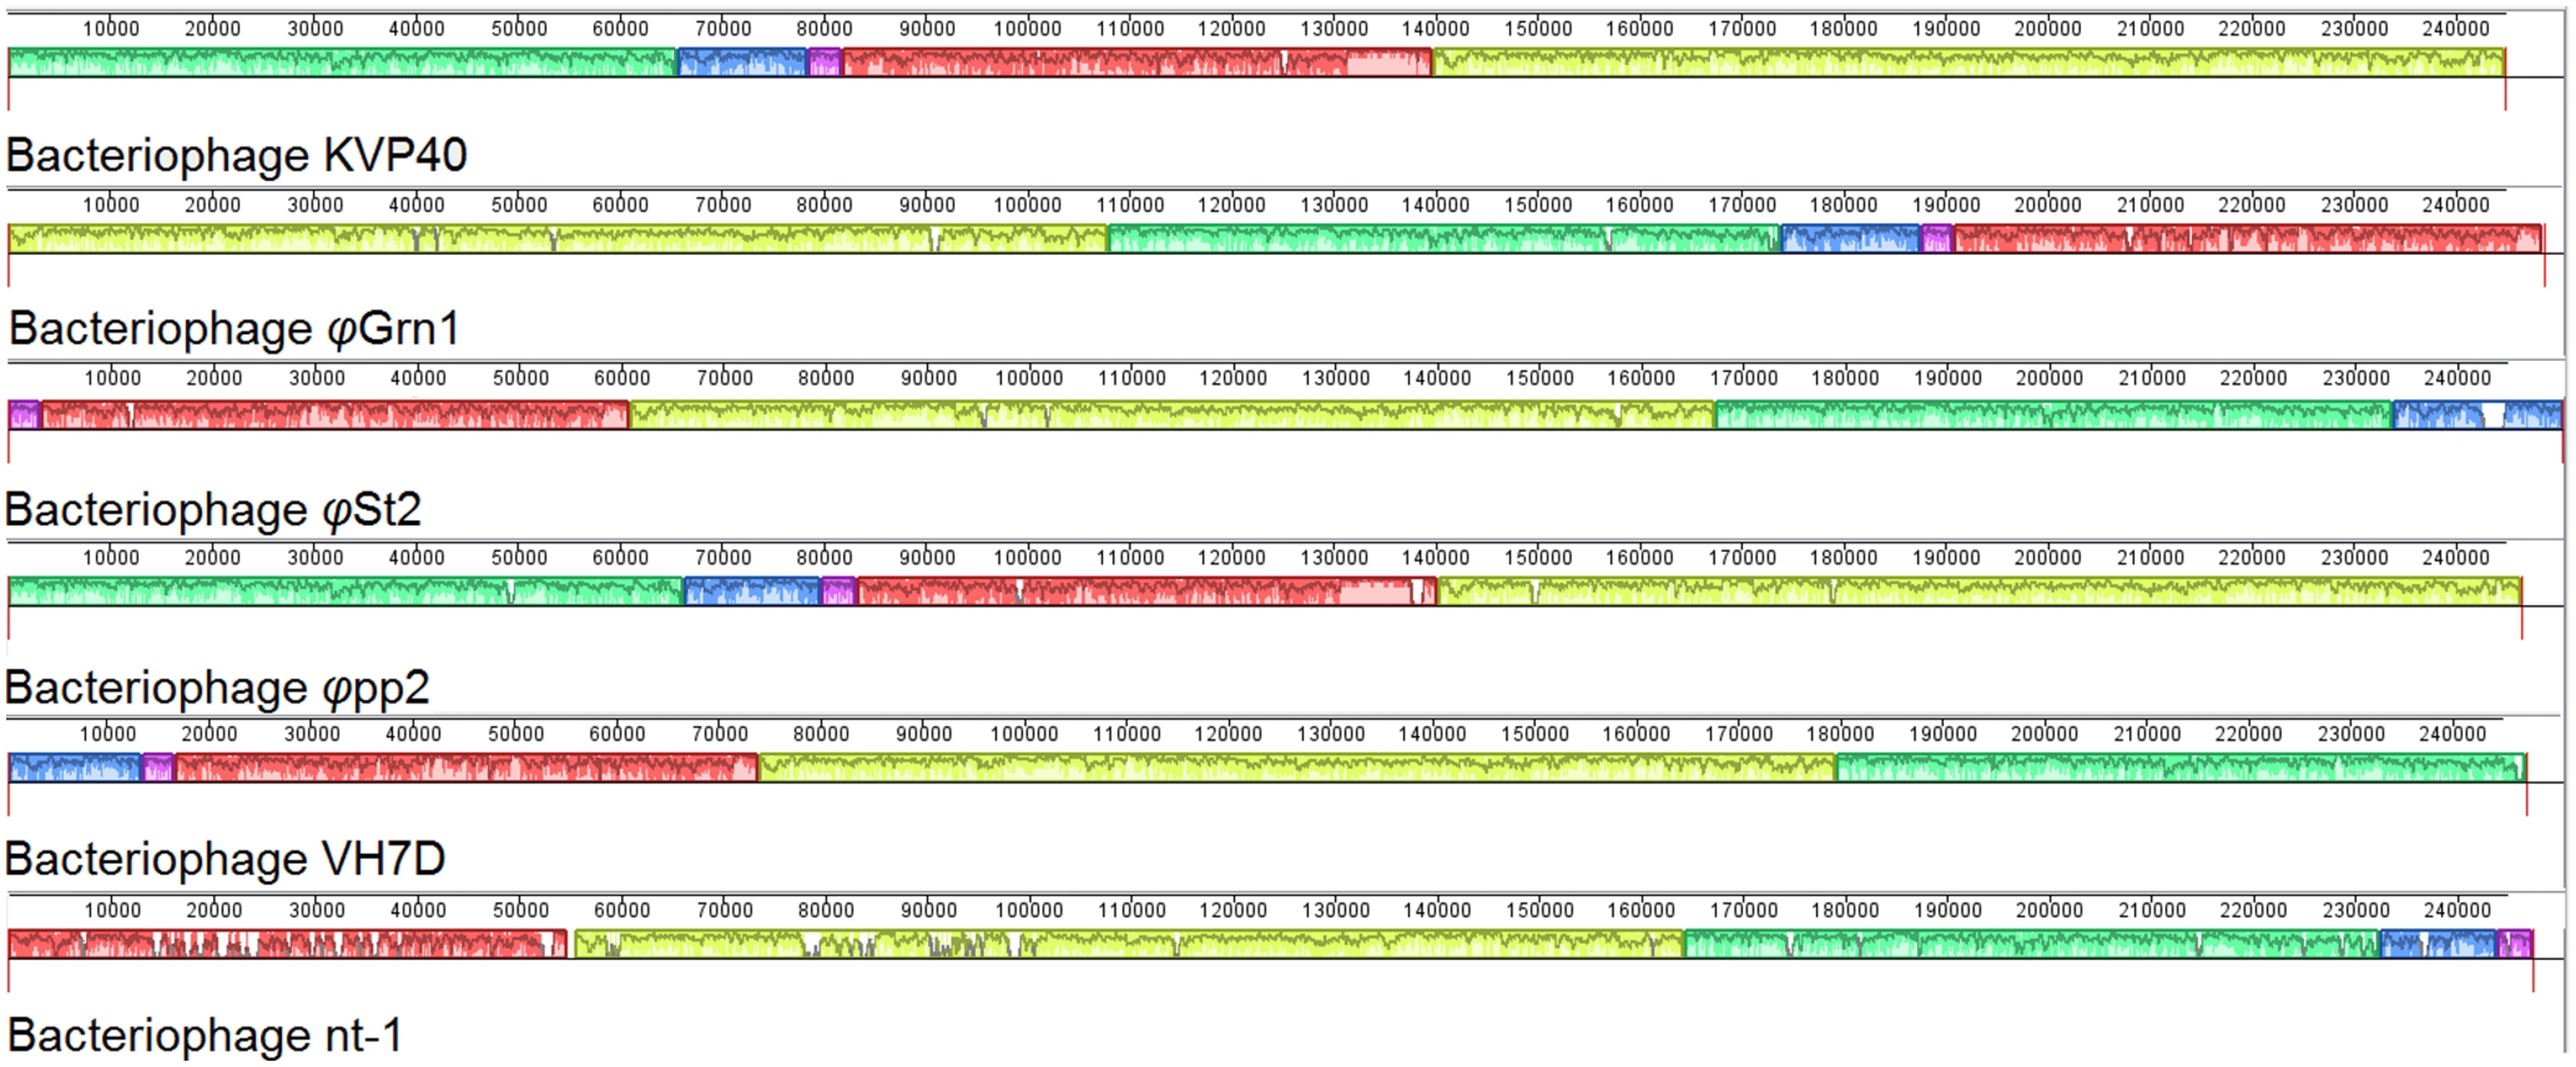Image resolution: width=2576 pixels, height=1067 pixels.
Task: Select the Bacteriophage φSt2 label
Action: tap(213, 510)
